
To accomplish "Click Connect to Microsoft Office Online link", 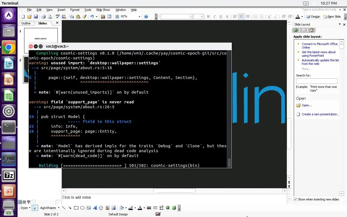I will click(x=320, y=46).
